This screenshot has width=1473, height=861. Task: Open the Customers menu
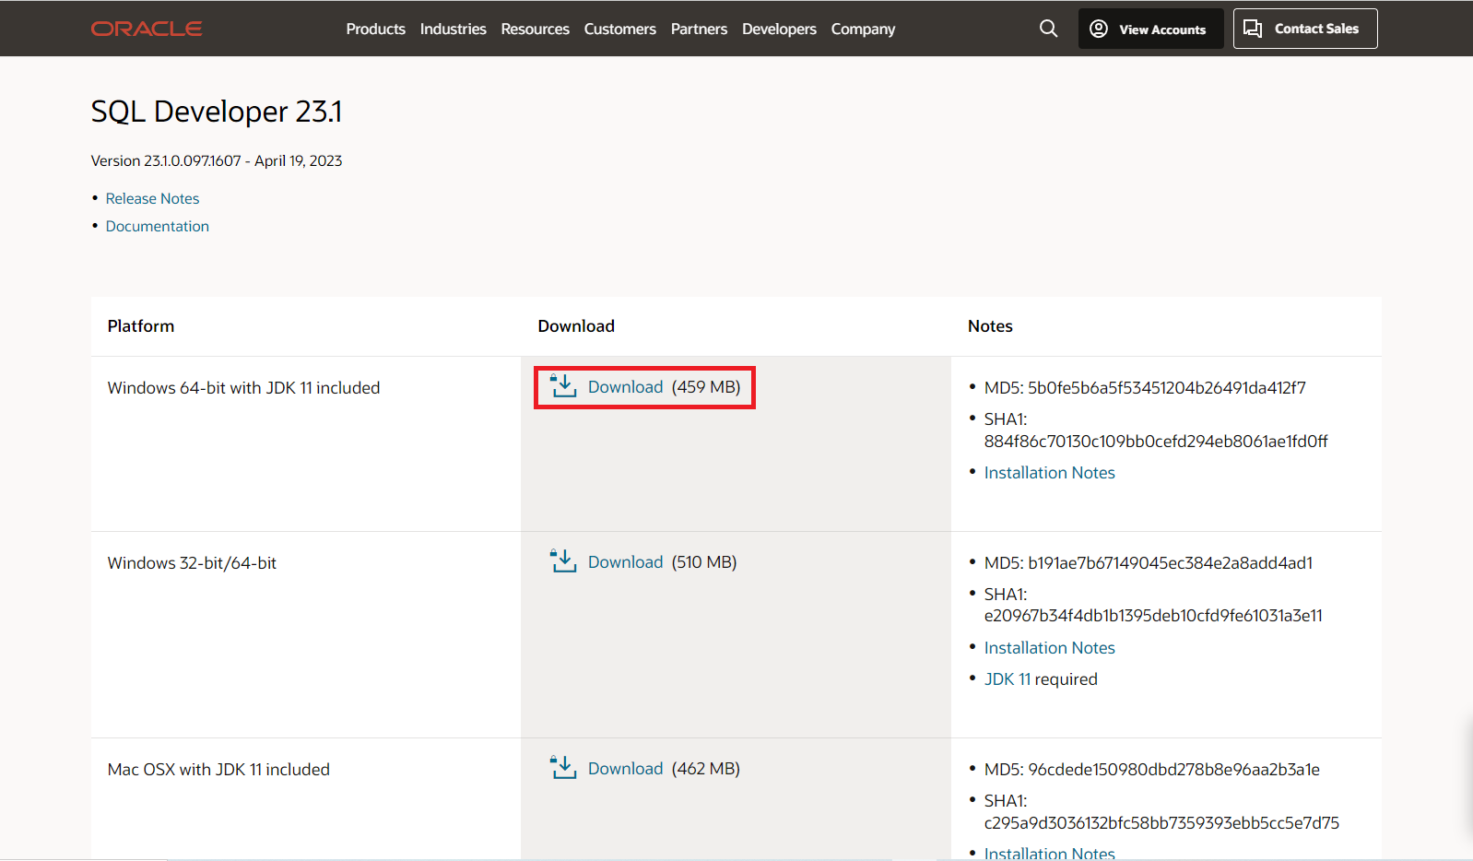coord(619,29)
